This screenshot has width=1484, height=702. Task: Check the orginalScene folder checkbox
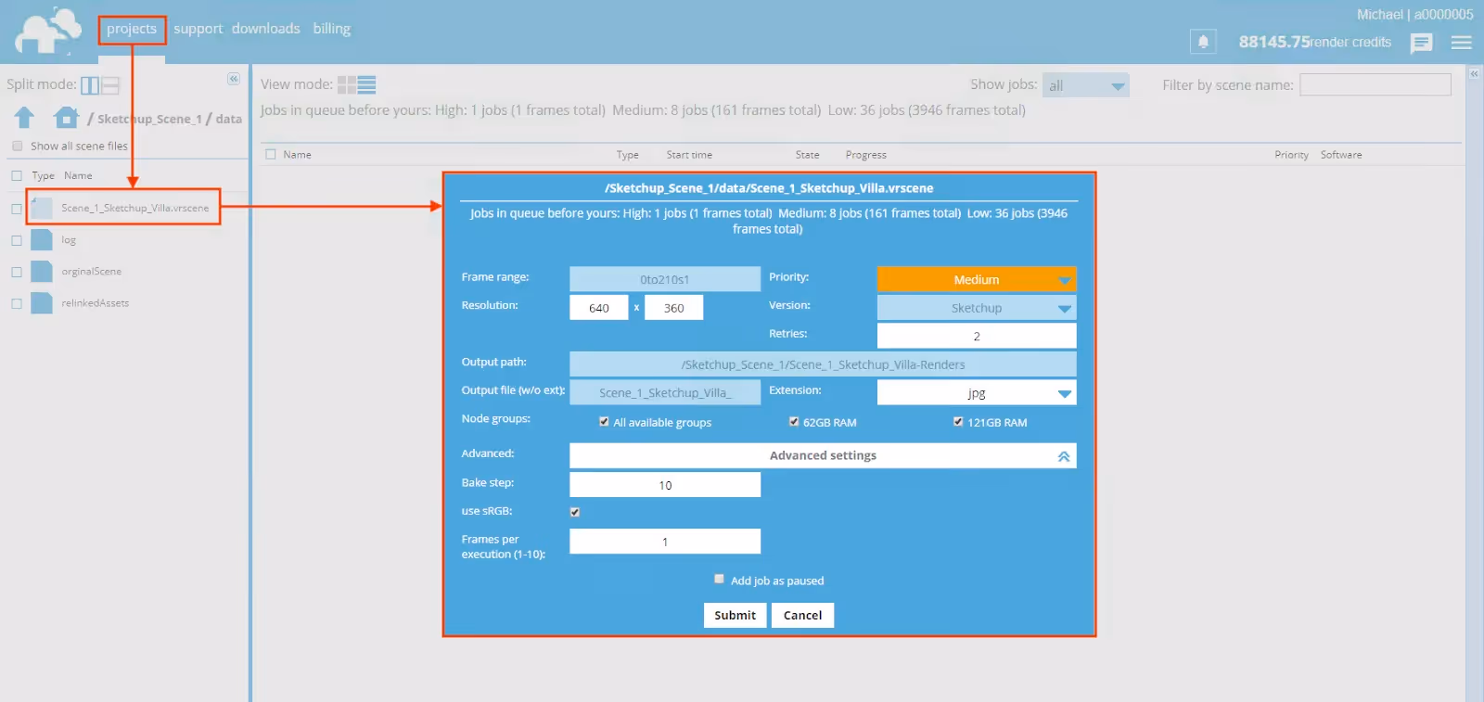coord(17,272)
